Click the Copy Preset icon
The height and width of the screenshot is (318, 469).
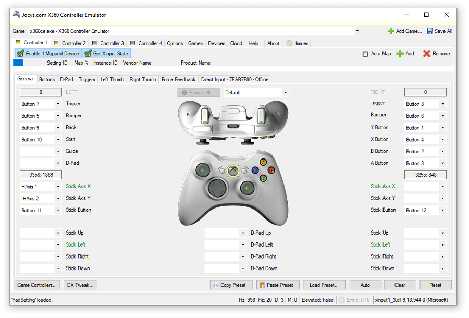(216, 285)
